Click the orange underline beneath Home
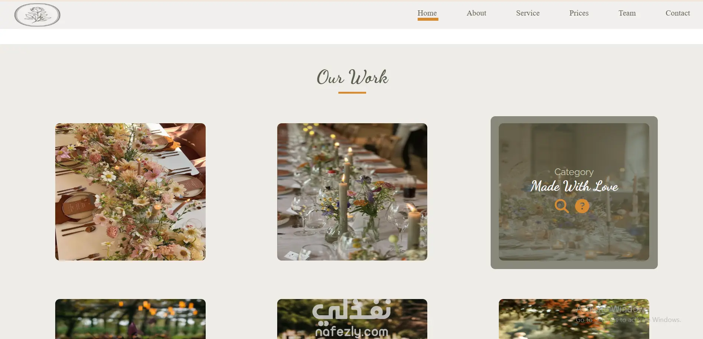 tap(428, 19)
